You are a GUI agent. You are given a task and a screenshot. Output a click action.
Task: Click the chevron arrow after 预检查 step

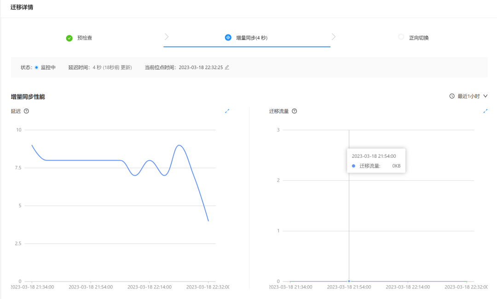coord(167,37)
